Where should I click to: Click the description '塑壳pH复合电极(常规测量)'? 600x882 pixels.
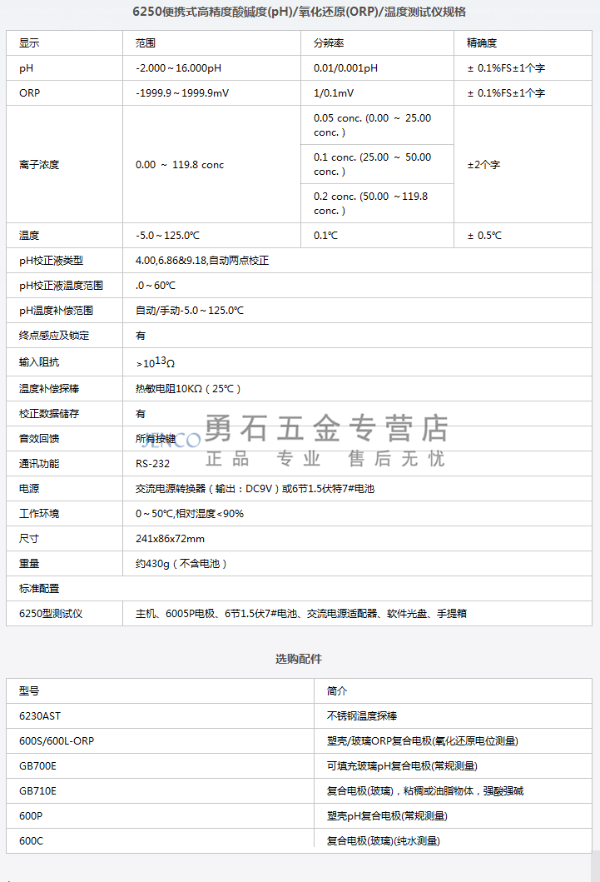click(x=387, y=816)
